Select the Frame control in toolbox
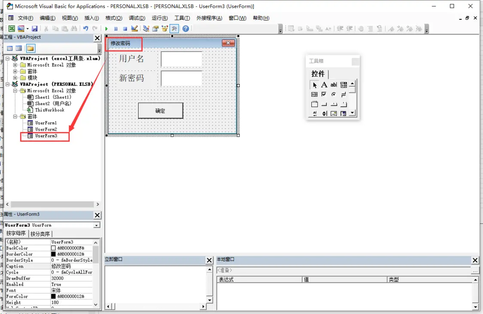This screenshot has height=314, width=483. pos(314,104)
